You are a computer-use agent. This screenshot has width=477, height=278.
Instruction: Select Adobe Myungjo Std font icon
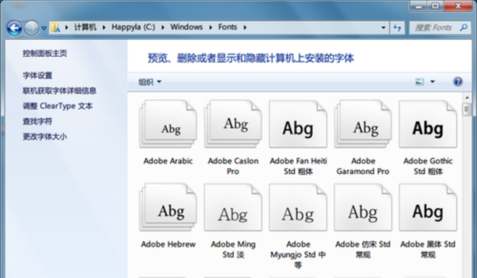pos(299,208)
